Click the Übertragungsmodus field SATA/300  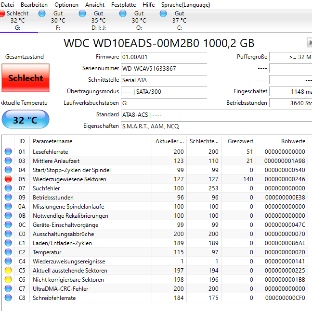point(164,91)
